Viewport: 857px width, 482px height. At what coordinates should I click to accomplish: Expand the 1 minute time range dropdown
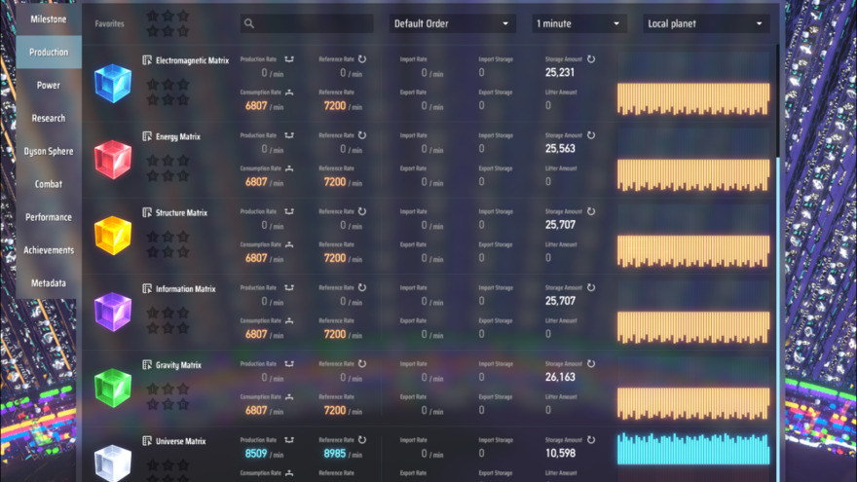click(x=578, y=23)
